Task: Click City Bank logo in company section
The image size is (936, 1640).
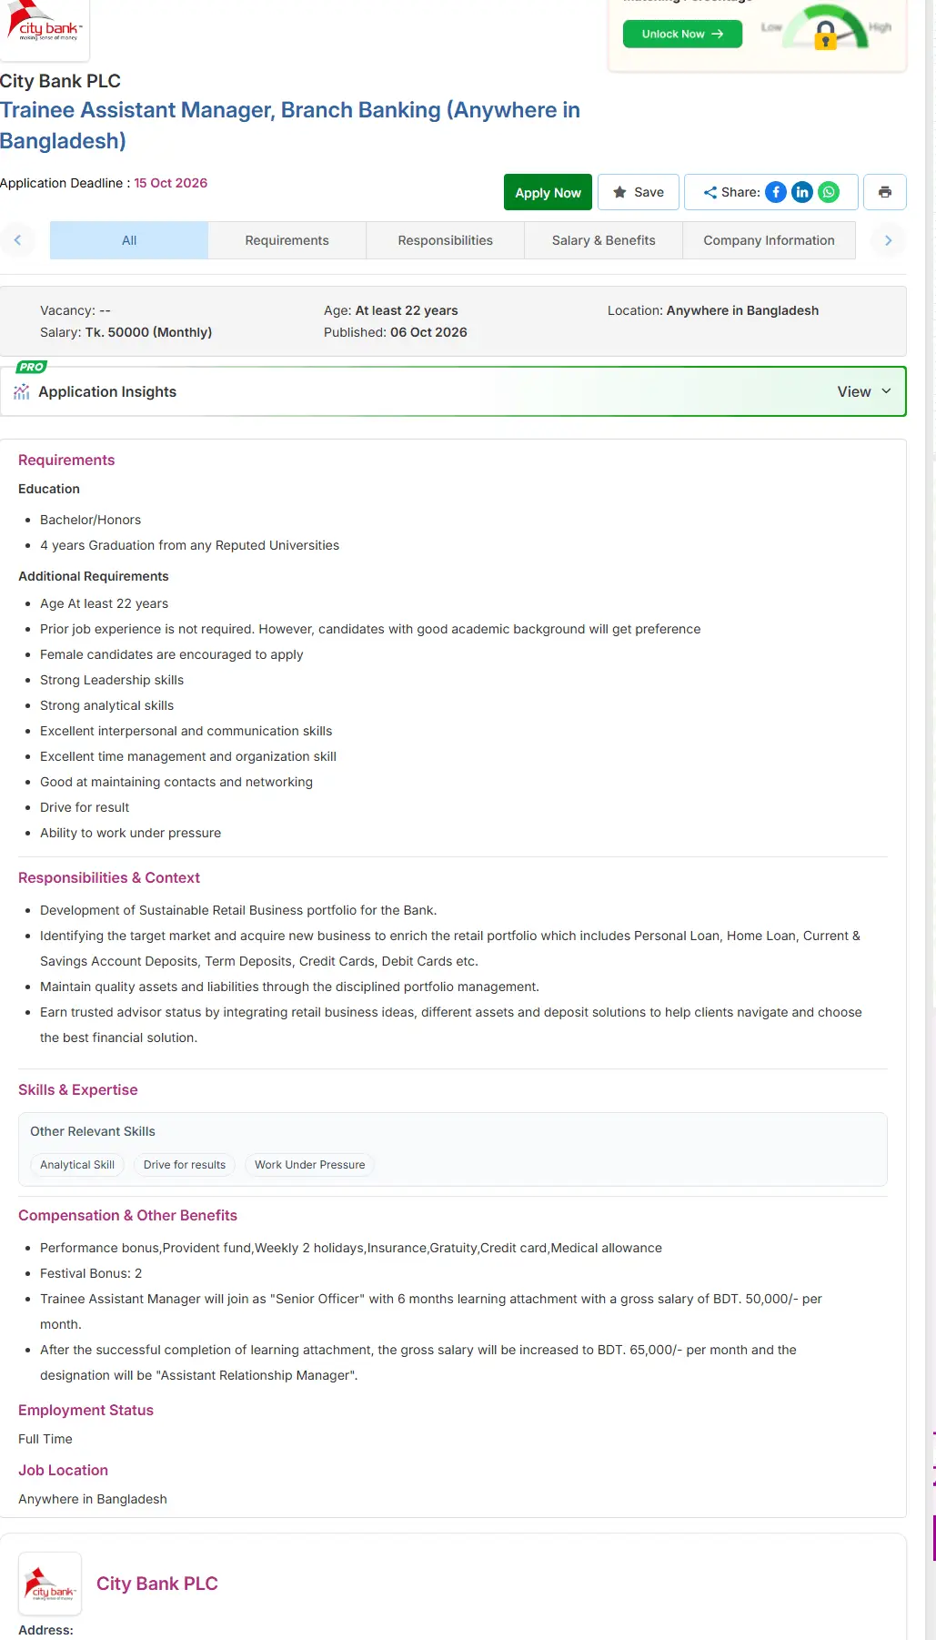Action: [x=50, y=1584]
